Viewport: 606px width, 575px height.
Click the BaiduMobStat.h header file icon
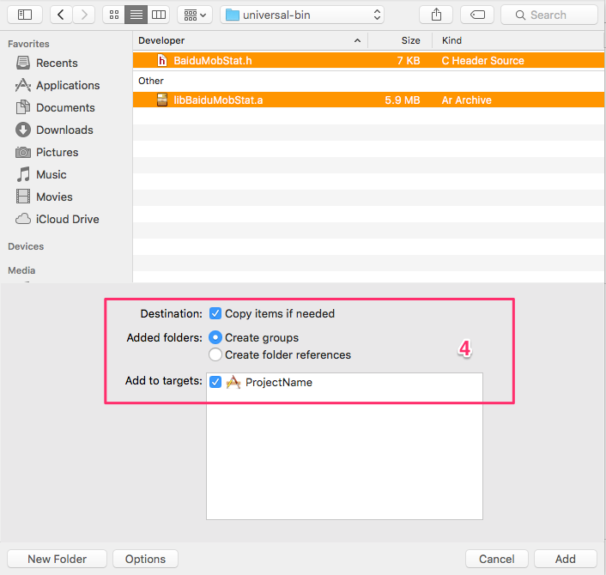tap(162, 61)
